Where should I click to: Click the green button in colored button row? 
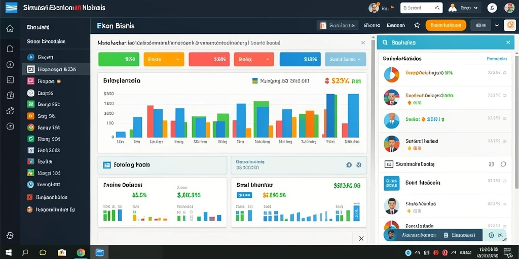pos(119,60)
